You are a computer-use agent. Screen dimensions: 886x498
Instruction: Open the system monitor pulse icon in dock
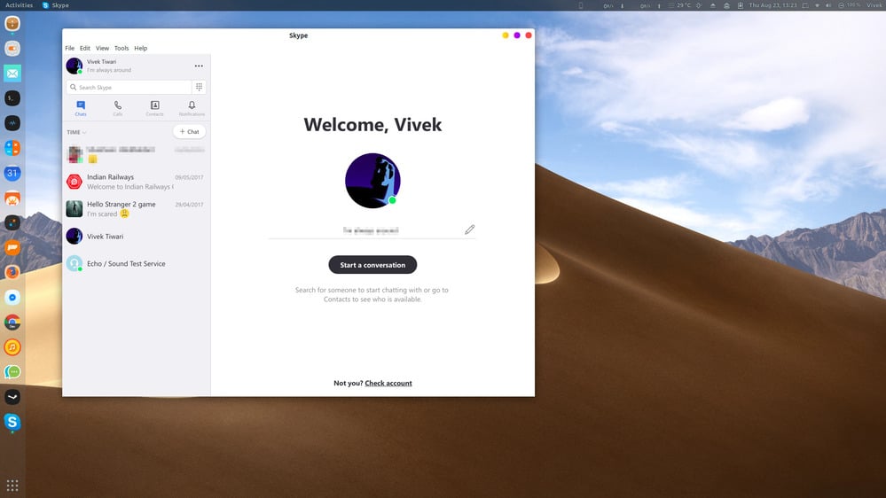12,123
